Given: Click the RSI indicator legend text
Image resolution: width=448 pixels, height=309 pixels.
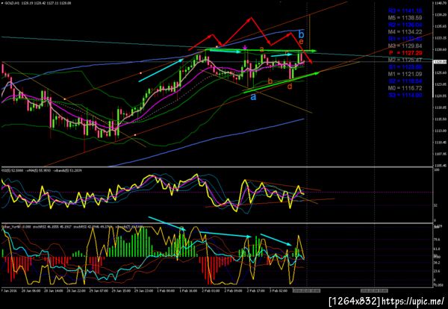Looking at the screenshot, I should [42, 170].
